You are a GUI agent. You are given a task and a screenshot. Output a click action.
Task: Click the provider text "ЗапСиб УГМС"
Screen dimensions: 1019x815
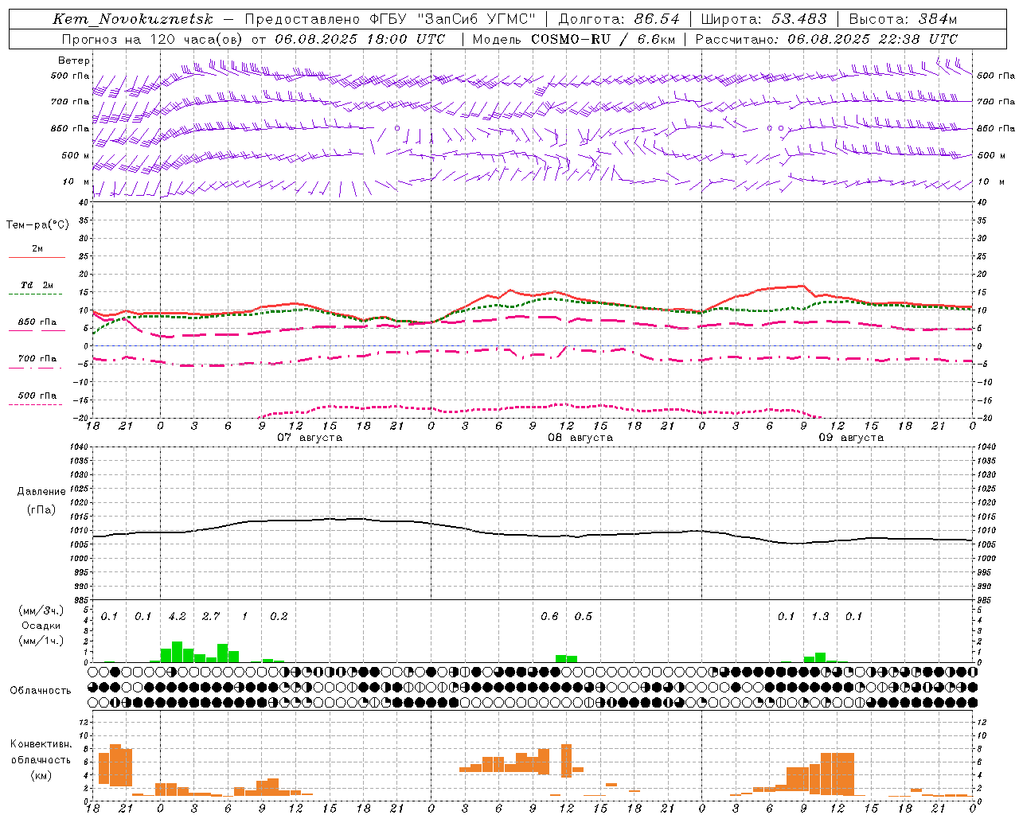477,19
